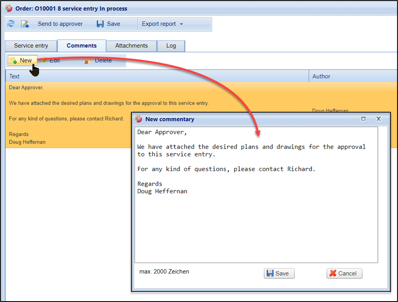This screenshot has width=398, height=302.
Task: Expand the Export report dropdown
Action: [x=162, y=24]
